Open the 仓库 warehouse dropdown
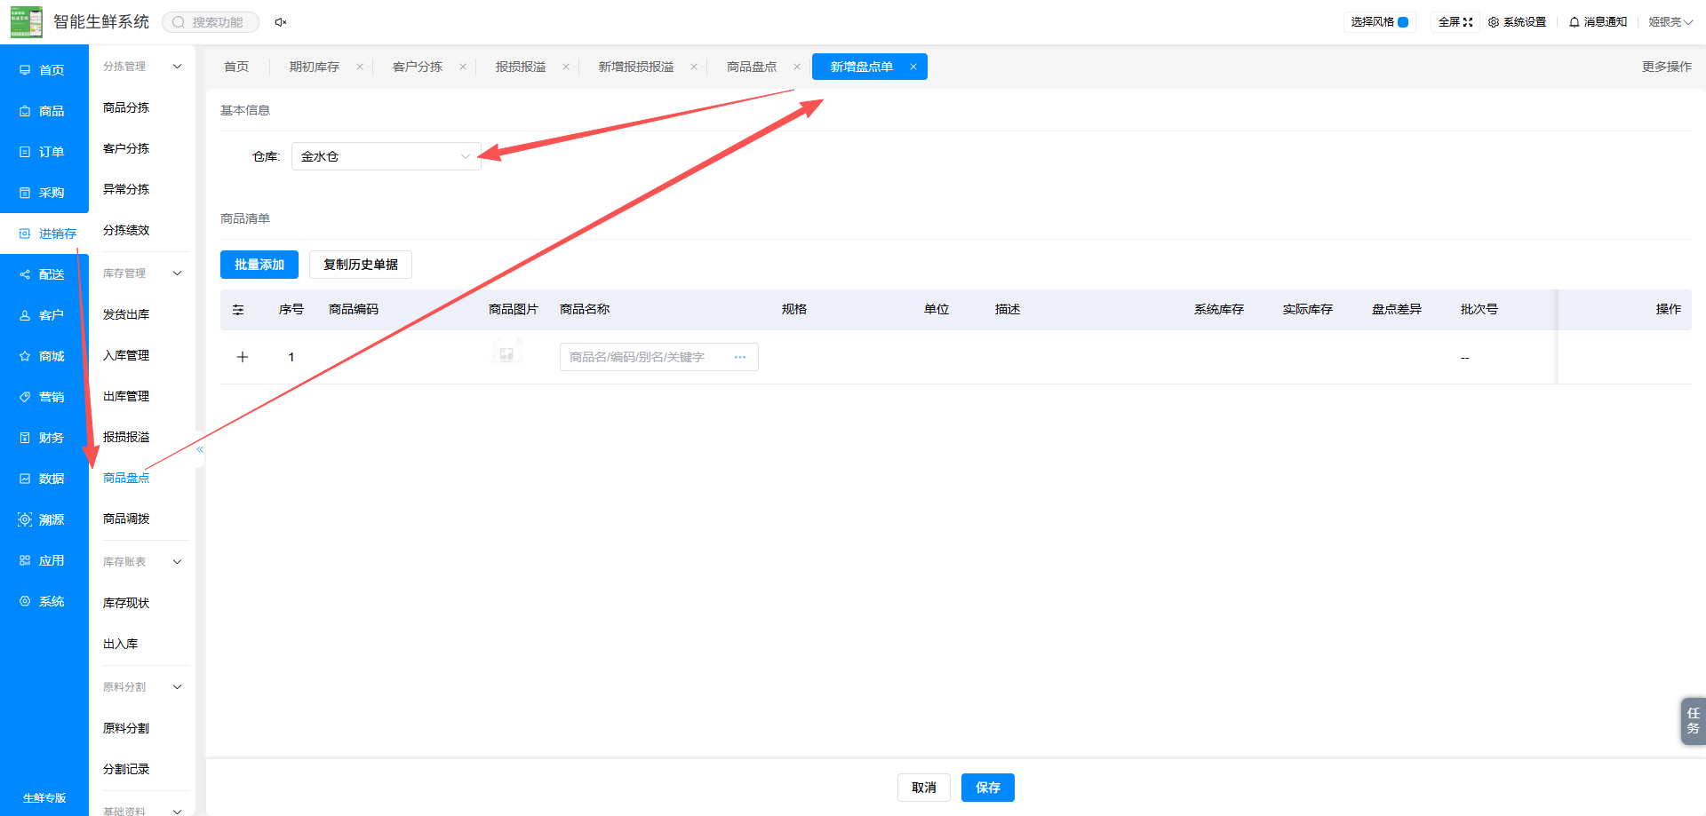The width and height of the screenshot is (1706, 816). 386,156
